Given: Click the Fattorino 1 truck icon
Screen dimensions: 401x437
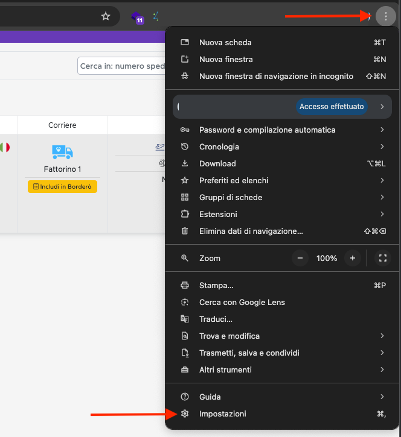Looking at the screenshot, I should click(62, 152).
